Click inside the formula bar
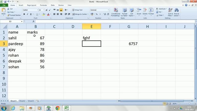The height and width of the screenshot is (111, 197). (x=115, y=22)
